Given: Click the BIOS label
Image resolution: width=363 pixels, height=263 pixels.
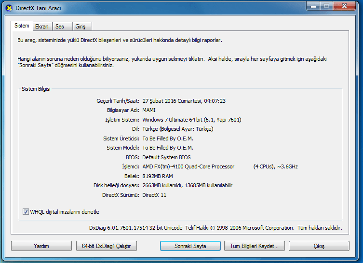Looking at the screenshot, I should coord(133,157).
